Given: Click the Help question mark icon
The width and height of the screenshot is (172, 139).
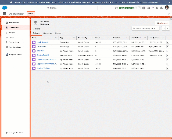Looking at the screenshot, I should [x=153, y=8].
